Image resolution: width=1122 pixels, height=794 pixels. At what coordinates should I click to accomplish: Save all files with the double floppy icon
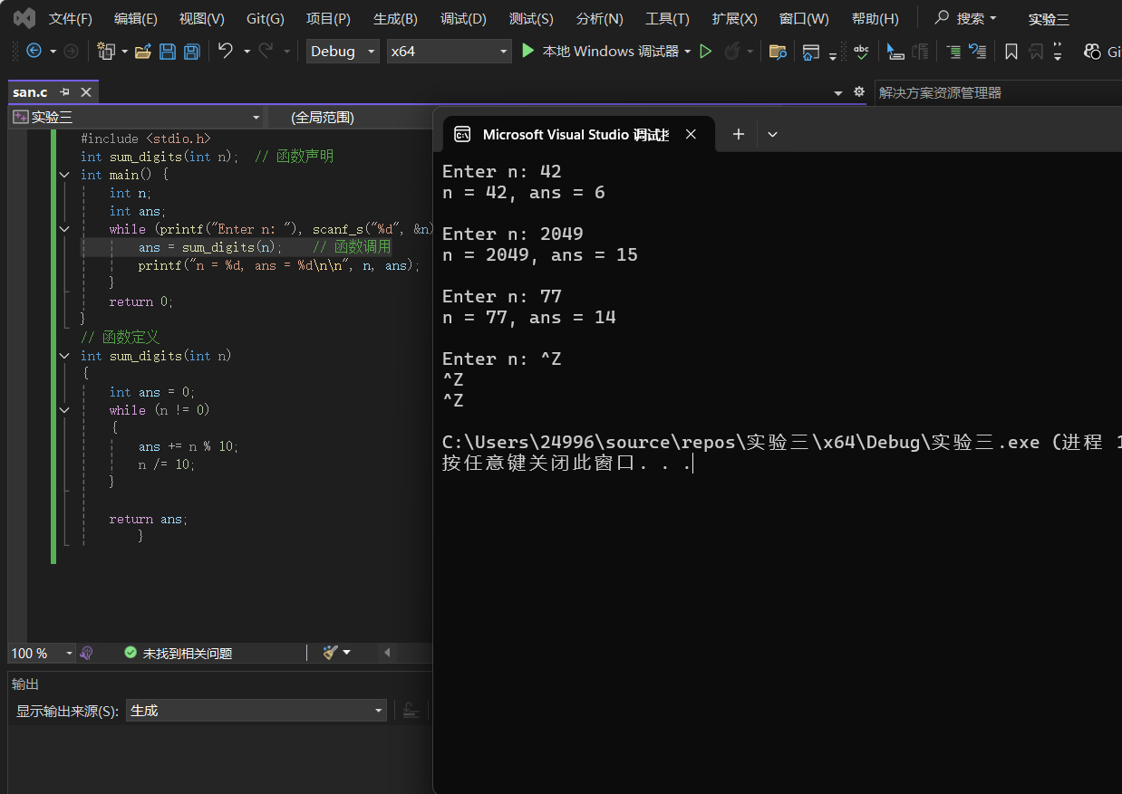click(191, 52)
